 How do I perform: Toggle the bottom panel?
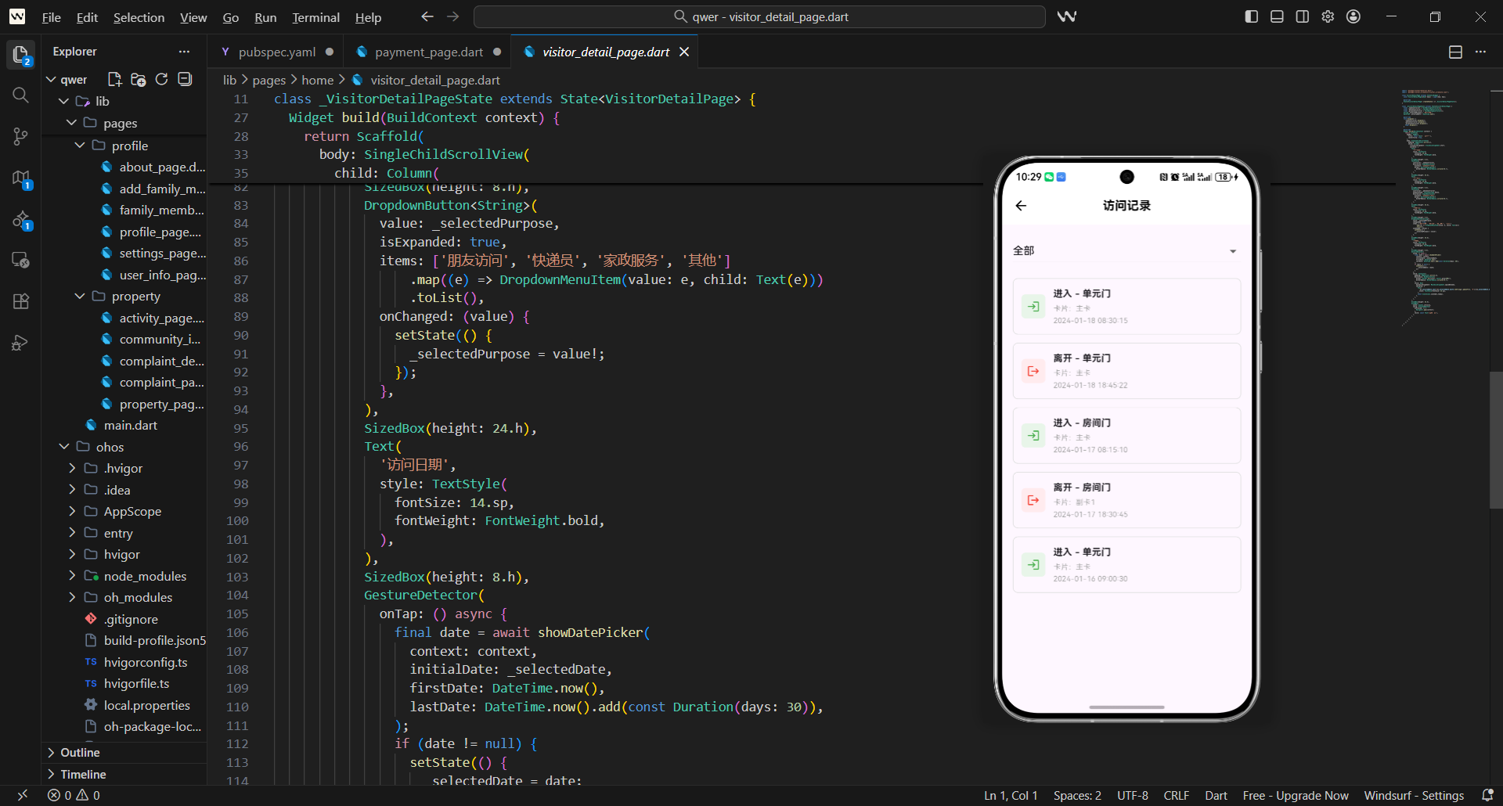1277,16
